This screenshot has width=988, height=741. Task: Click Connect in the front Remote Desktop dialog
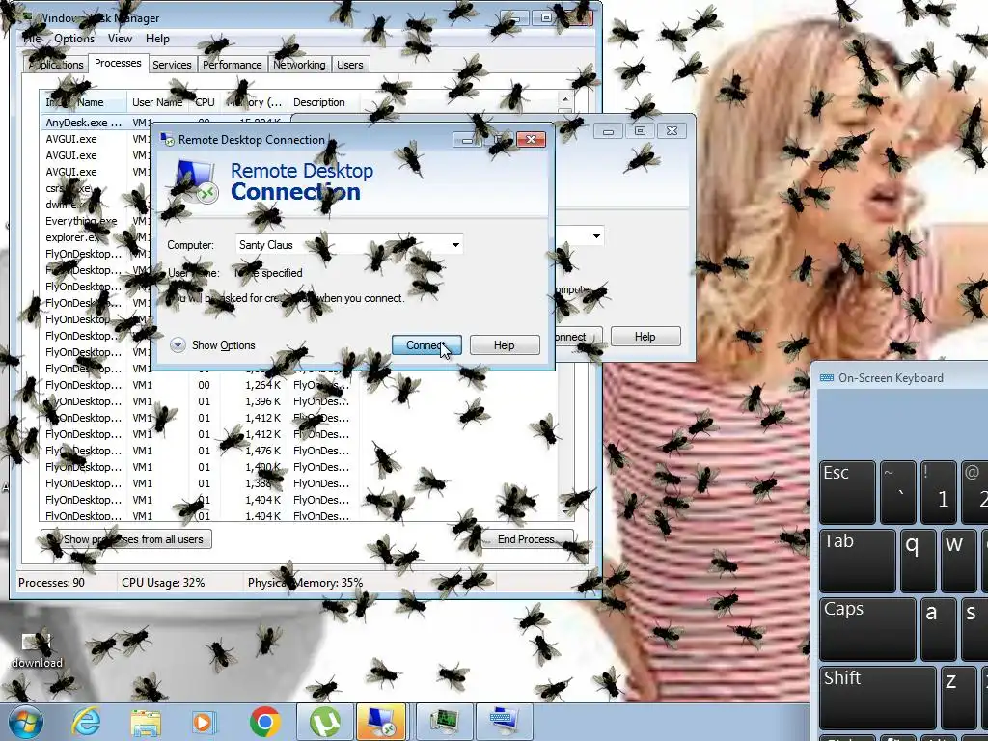click(426, 345)
